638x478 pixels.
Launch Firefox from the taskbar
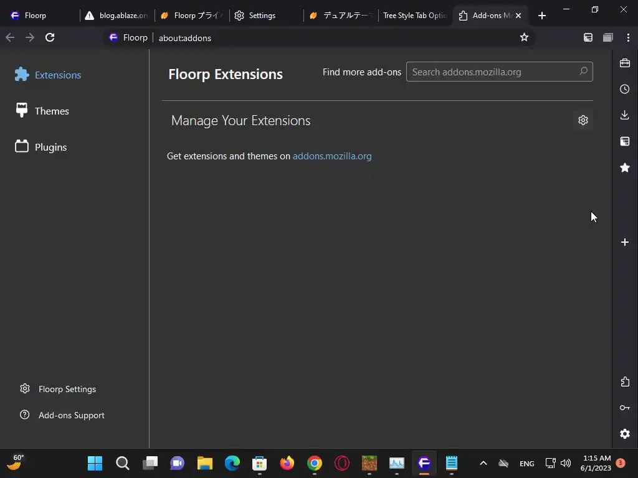tap(287, 463)
